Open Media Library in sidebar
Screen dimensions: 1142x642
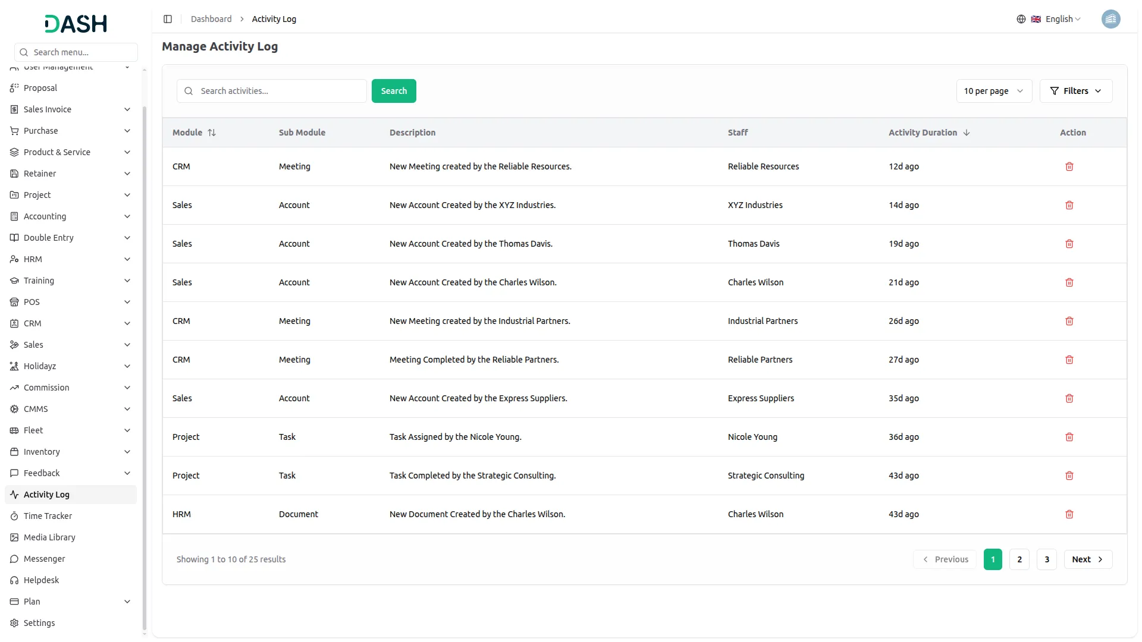click(x=49, y=537)
